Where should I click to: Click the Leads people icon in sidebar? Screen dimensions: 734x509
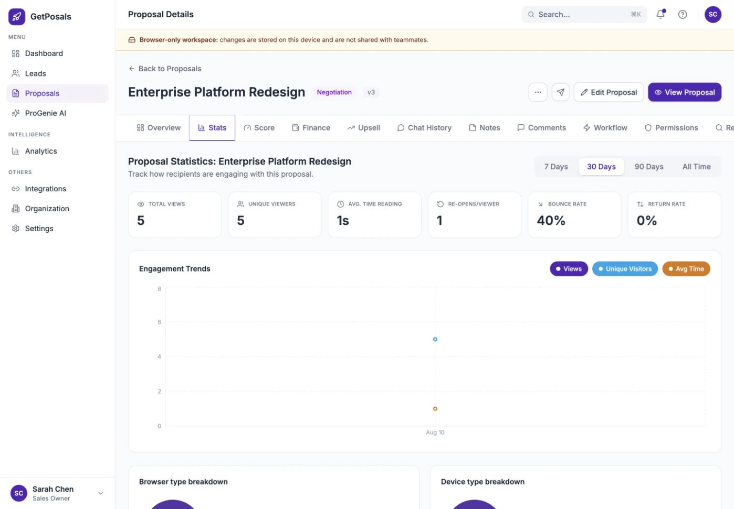click(16, 73)
